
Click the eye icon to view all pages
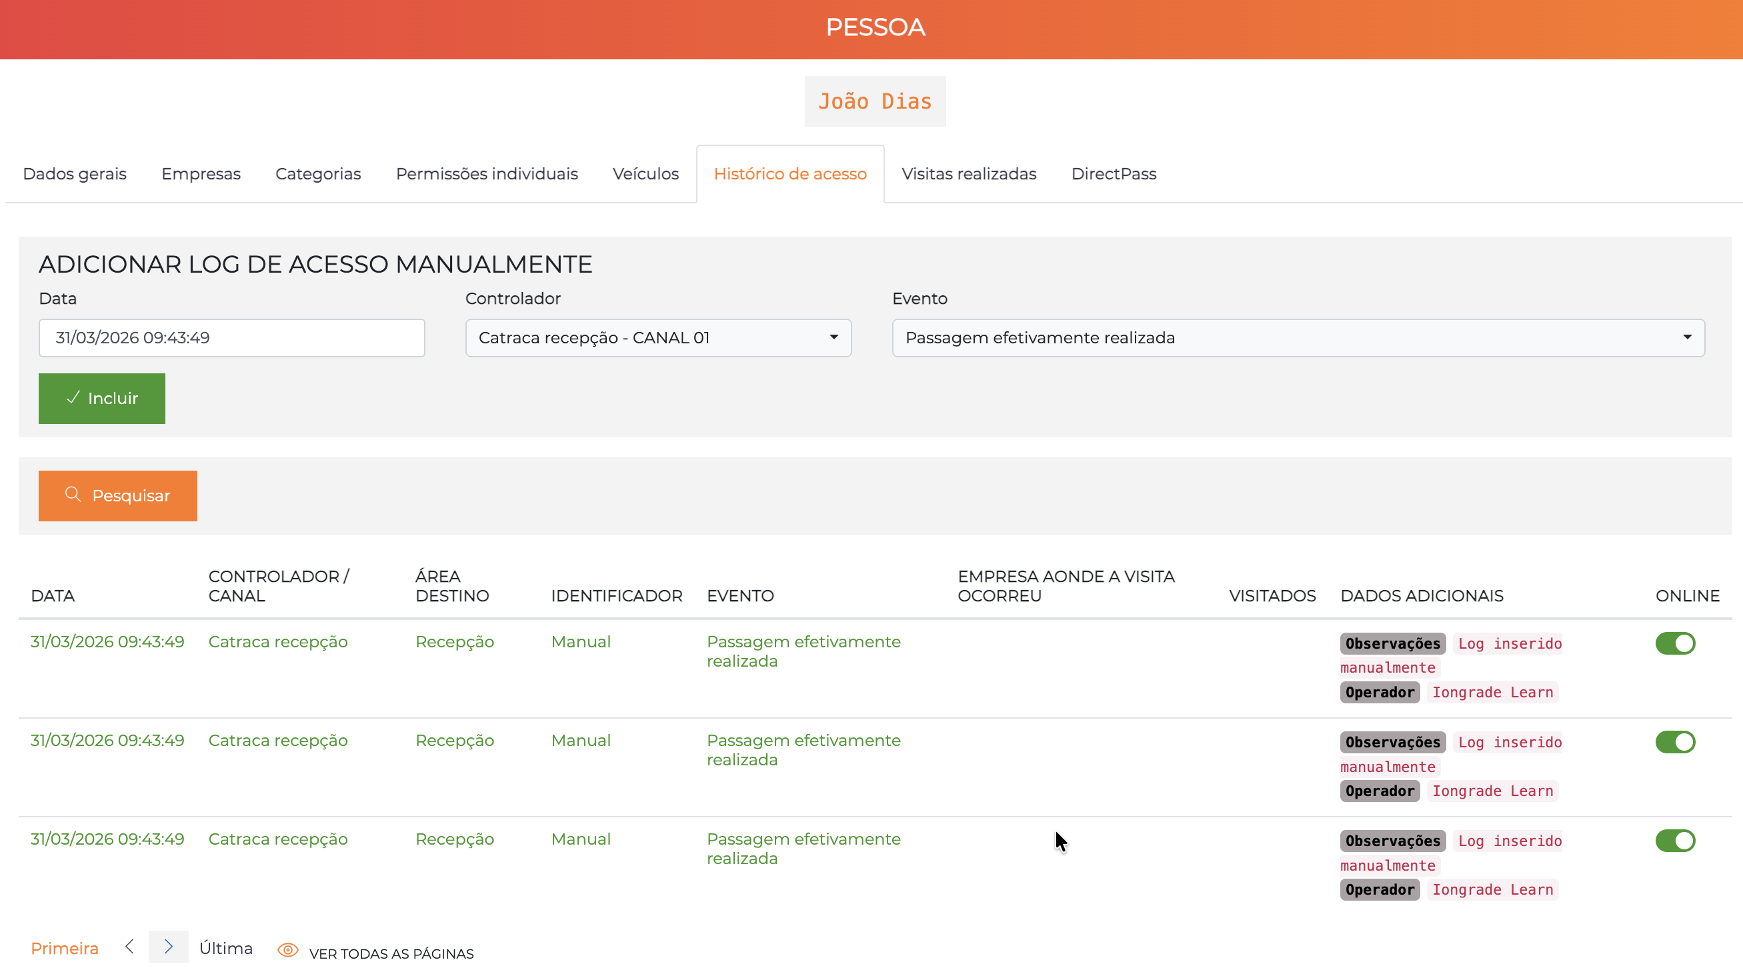pos(288,951)
